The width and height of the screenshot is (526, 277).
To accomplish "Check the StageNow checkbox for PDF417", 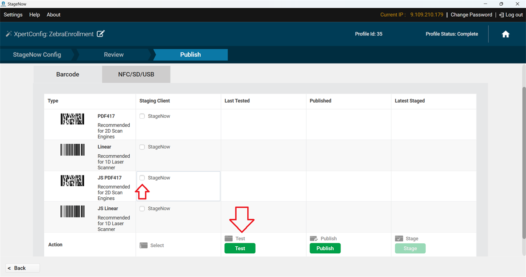I will click(142, 116).
